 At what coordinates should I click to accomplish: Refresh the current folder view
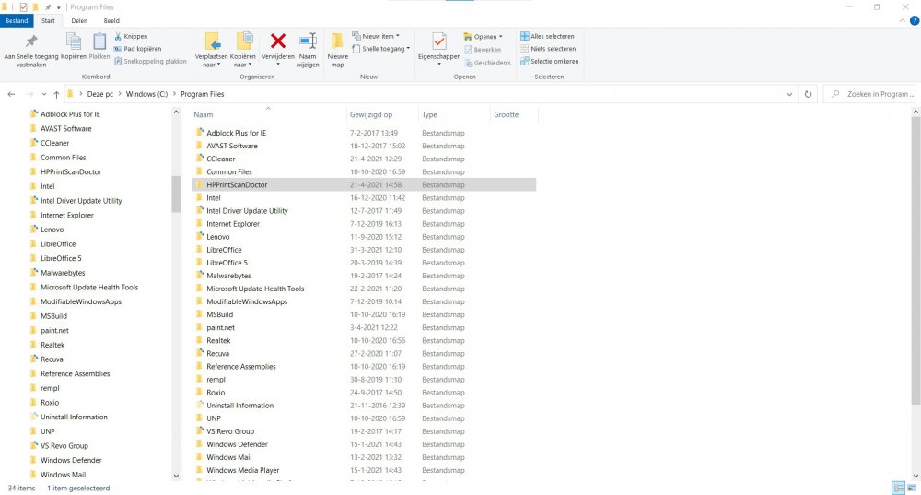808,94
